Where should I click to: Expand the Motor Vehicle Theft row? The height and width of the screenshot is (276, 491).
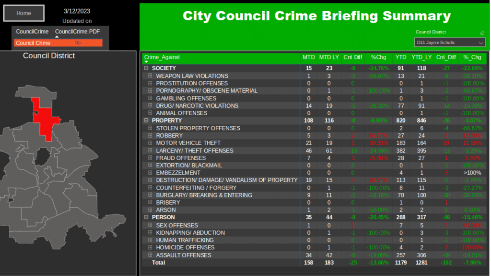(150, 143)
